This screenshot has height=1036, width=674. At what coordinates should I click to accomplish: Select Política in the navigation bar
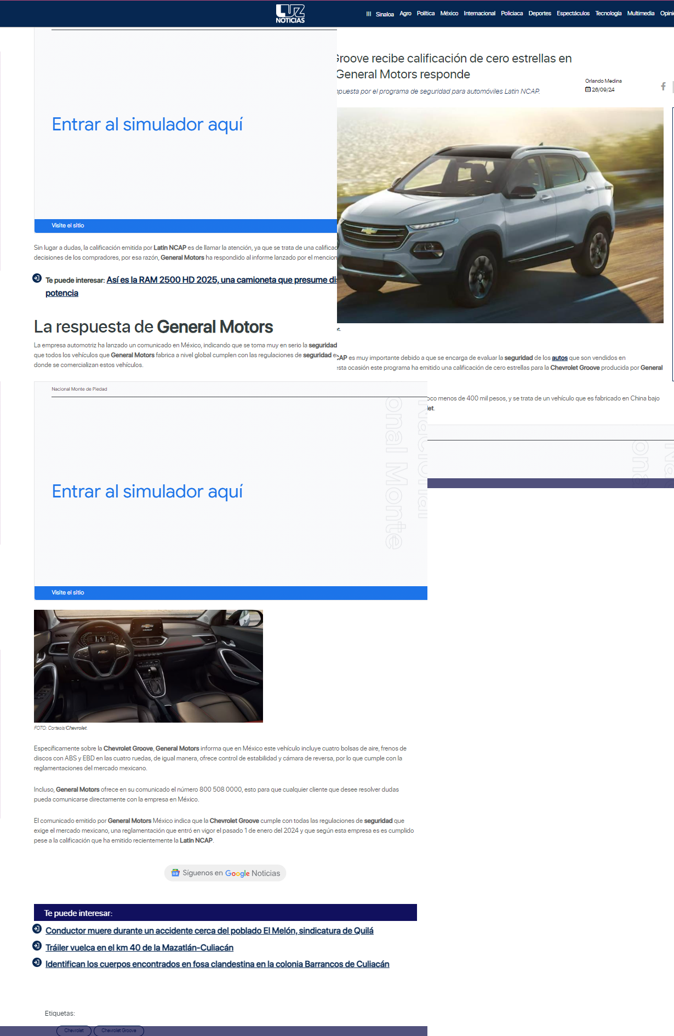[x=426, y=14]
